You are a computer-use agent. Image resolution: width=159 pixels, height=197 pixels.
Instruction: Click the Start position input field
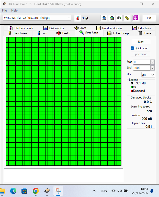[x=142, y=62]
